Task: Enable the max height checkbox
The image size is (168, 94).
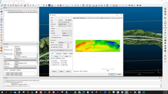Action: (61, 63)
